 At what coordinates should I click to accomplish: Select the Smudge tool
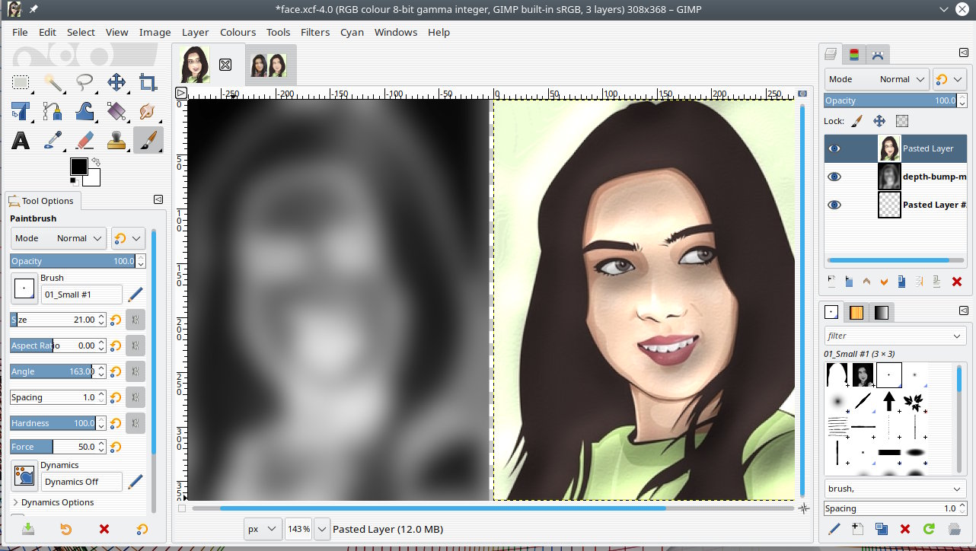coord(148,111)
